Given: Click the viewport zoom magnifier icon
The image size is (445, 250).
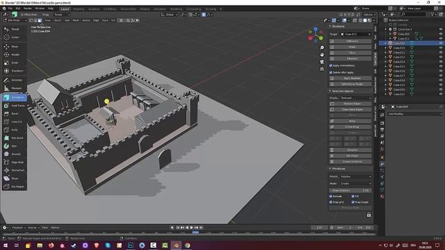Looking at the screenshot, I should pos(322,48).
